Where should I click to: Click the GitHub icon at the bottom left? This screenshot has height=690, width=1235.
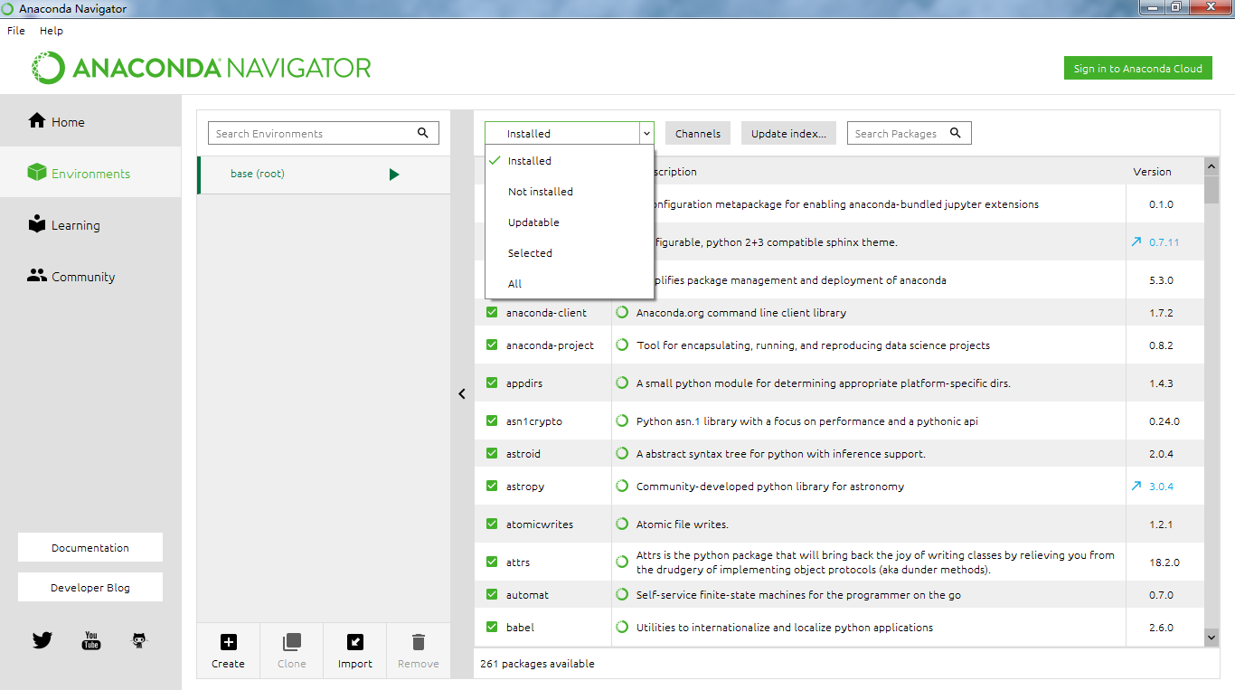pyautogui.click(x=138, y=640)
